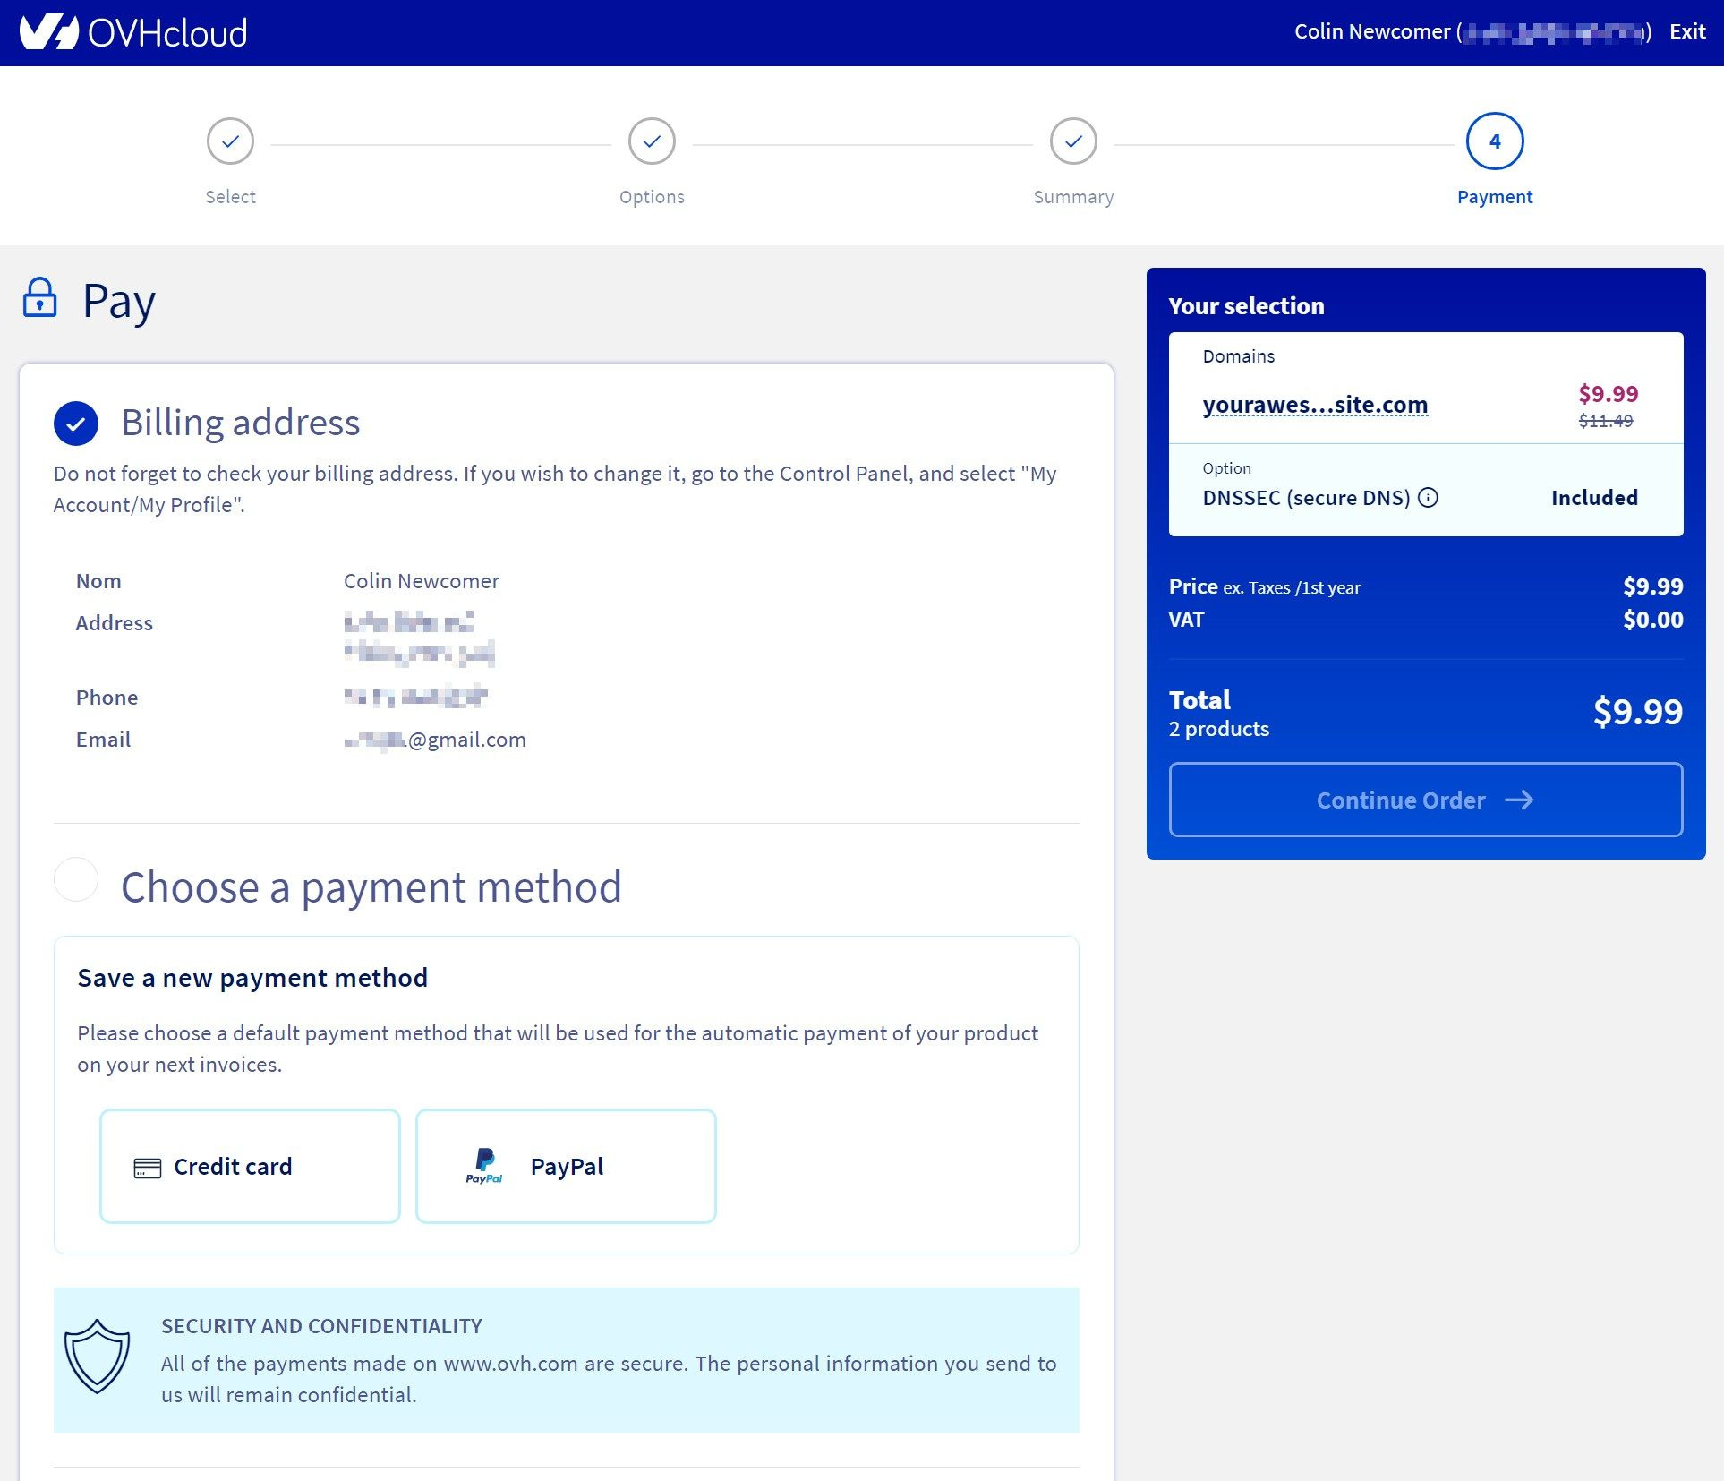Select the Choose a payment method radio circle
Screen dimensions: 1724x1481
coord(76,880)
